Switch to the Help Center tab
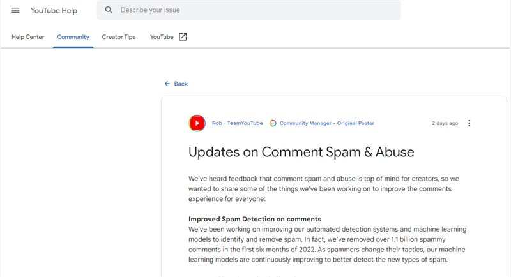511x277 pixels. pos(28,37)
